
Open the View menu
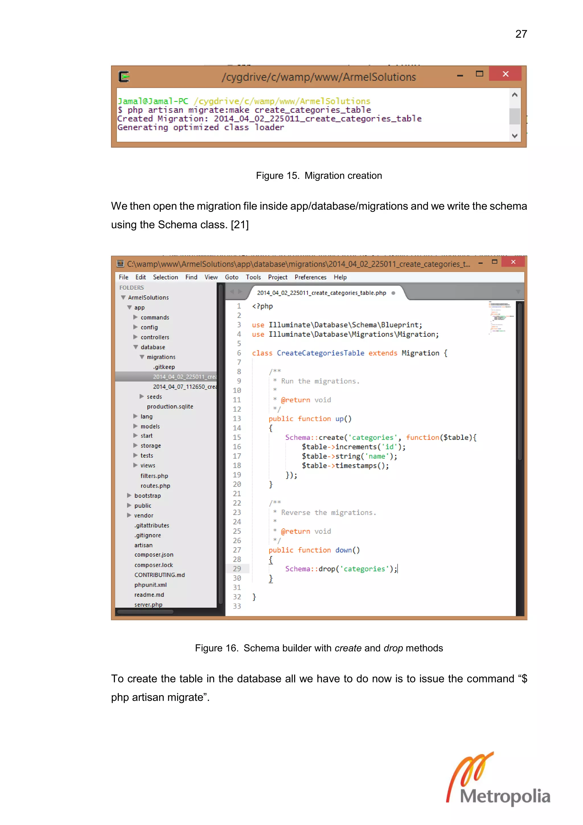point(211,277)
